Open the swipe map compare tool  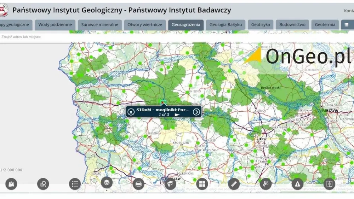click(329, 184)
